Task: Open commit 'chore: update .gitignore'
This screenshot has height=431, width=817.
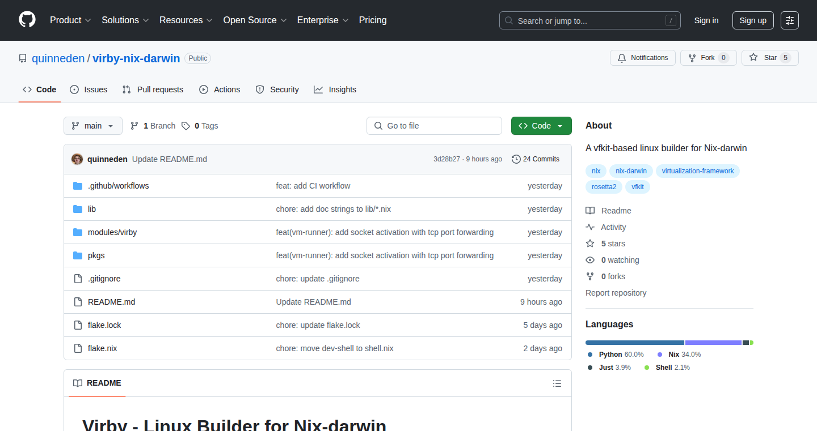Action: click(x=318, y=279)
